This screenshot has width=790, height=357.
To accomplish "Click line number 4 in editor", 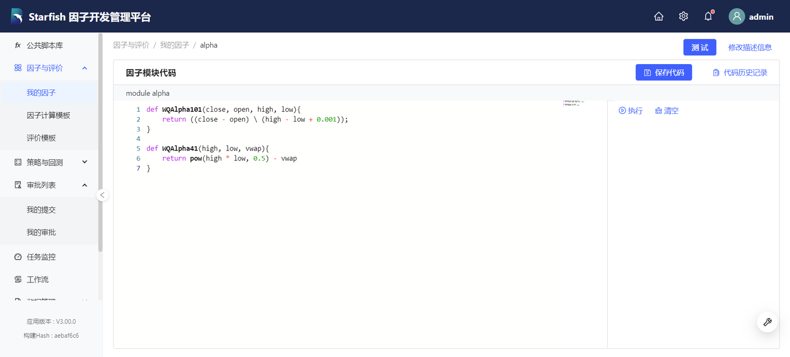I will [138, 139].
